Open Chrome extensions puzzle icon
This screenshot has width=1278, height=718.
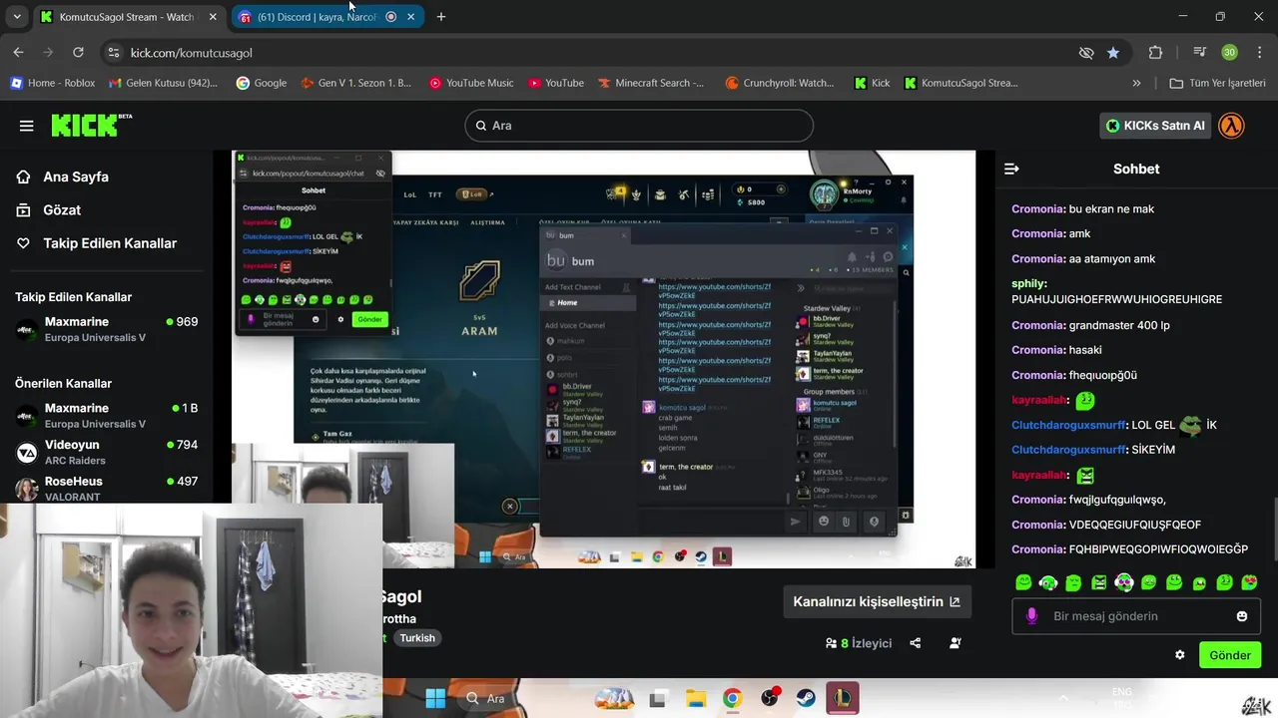(x=1155, y=53)
